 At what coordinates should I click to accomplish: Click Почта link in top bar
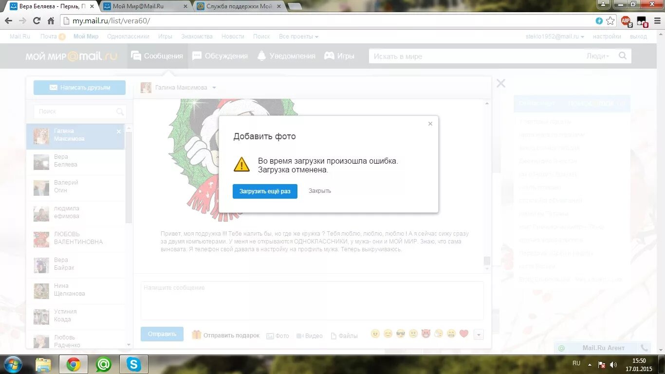49,37
